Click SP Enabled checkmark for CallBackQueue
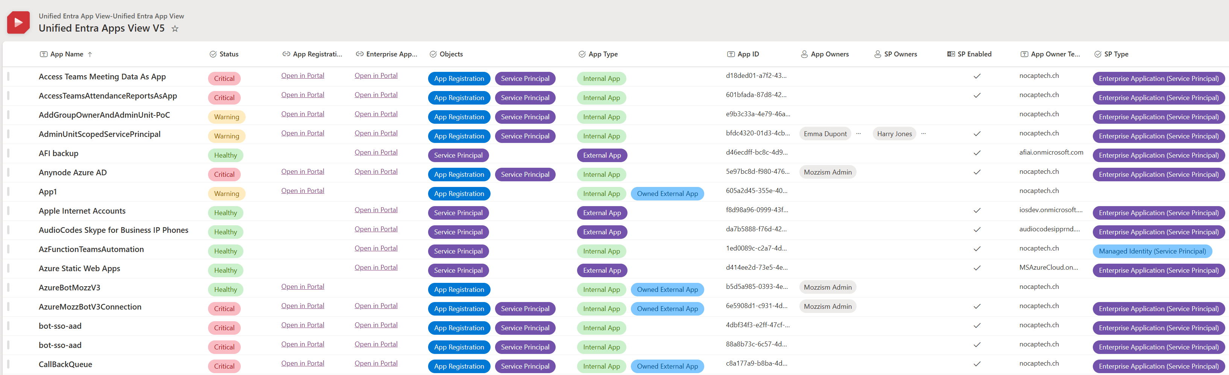The image size is (1229, 375). pos(977,364)
